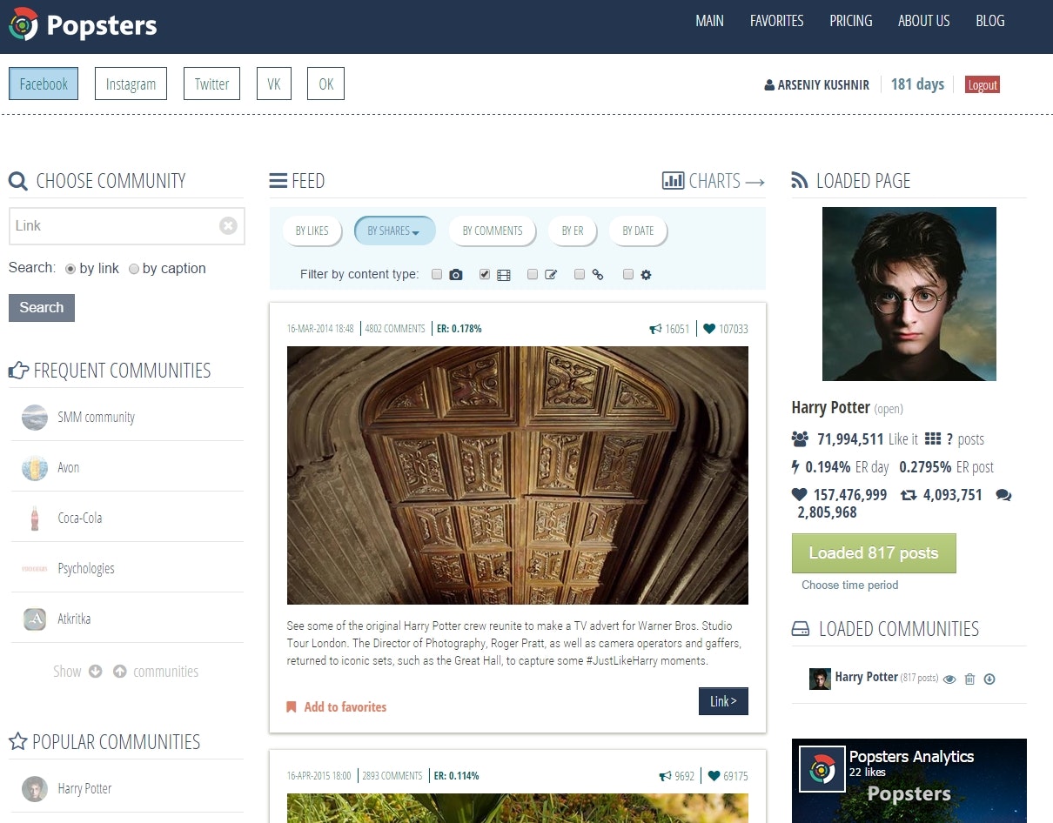The image size is (1053, 823).
Task: Click into the Link input field
Action: (127, 226)
